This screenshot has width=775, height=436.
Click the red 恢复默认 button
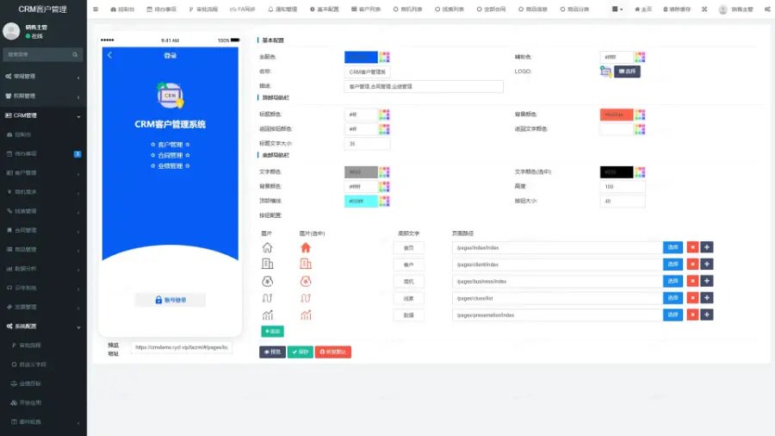333,352
